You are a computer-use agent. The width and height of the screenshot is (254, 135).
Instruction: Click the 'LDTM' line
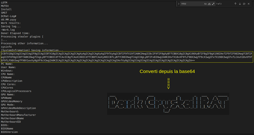(x=4, y=2)
